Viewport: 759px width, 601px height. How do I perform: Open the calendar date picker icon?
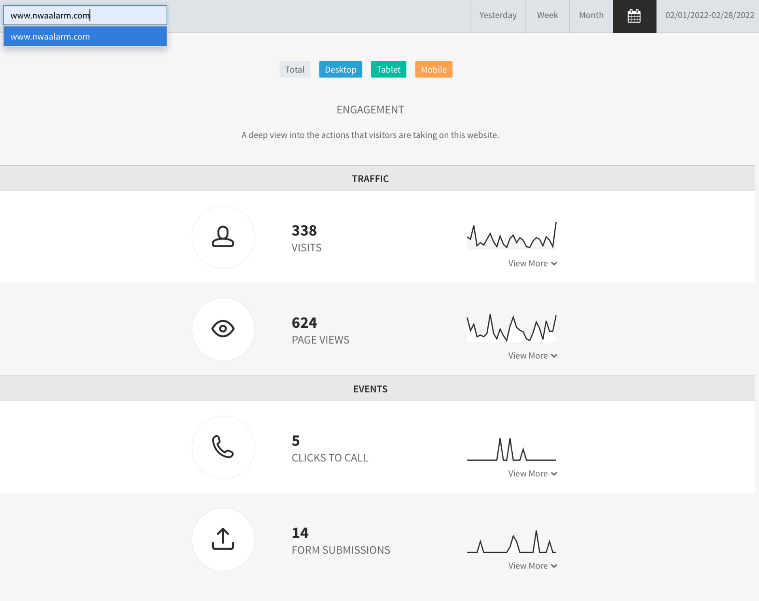click(x=634, y=16)
